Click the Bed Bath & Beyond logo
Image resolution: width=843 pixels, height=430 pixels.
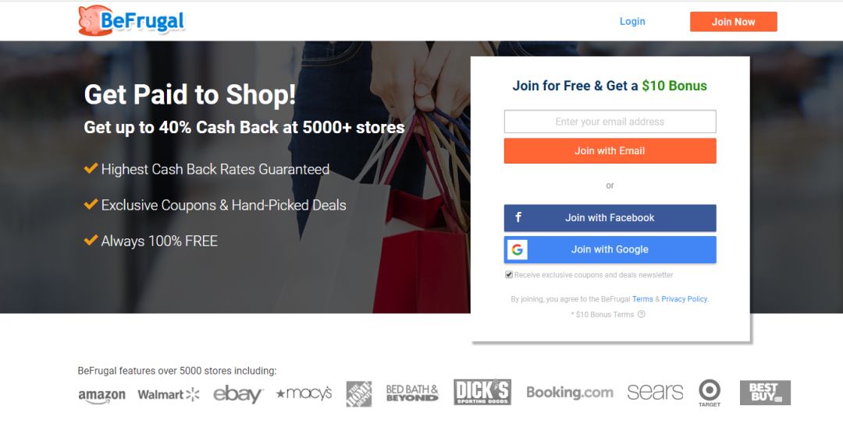(x=412, y=393)
